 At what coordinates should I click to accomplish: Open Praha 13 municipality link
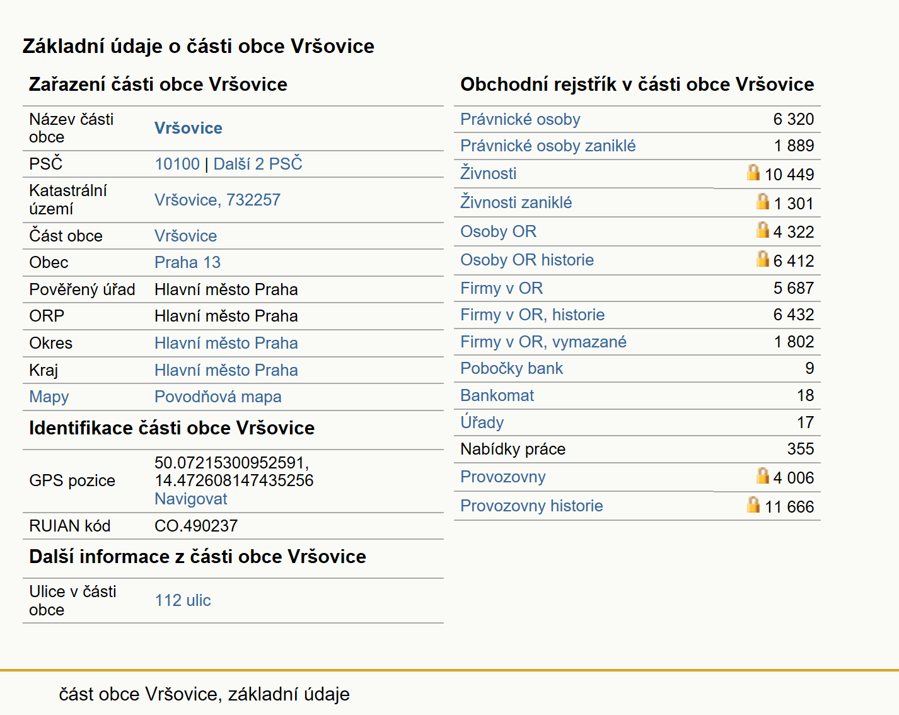click(188, 262)
